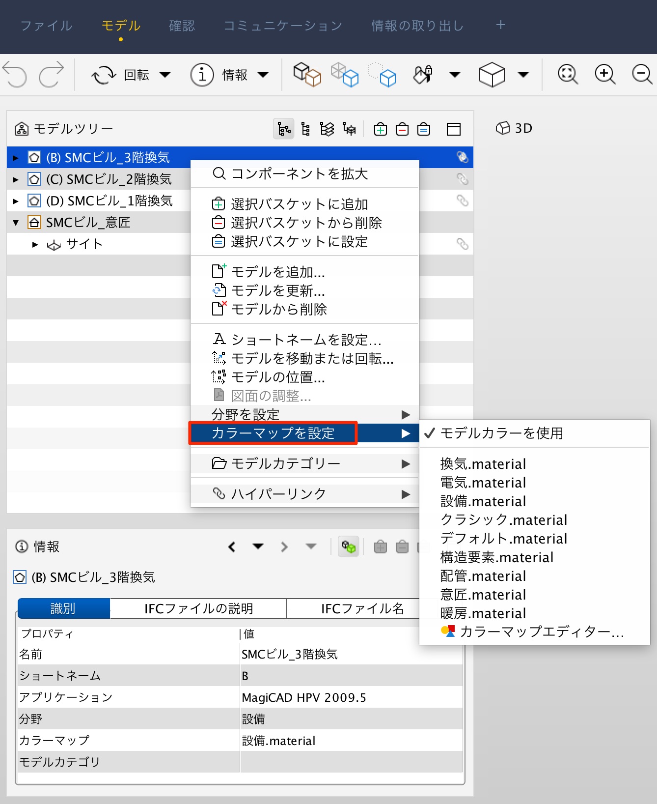Click the zoom in magnifier icon
The image size is (657, 804).
605,75
